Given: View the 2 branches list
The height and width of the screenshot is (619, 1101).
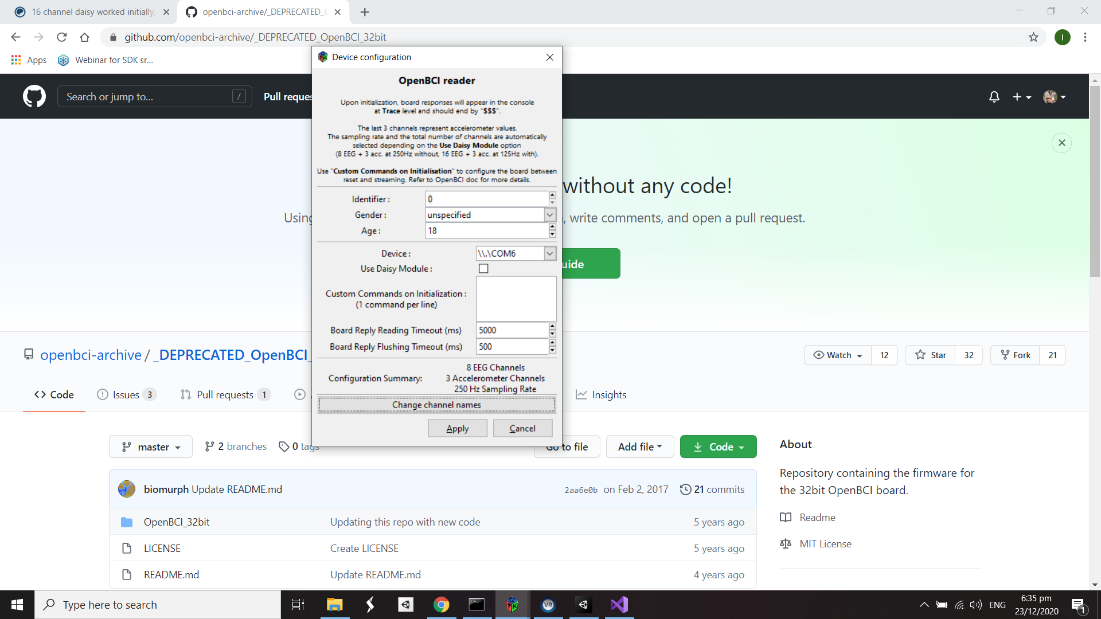Looking at the screenshot, I should pyautogui.click(x=236, y=446).
